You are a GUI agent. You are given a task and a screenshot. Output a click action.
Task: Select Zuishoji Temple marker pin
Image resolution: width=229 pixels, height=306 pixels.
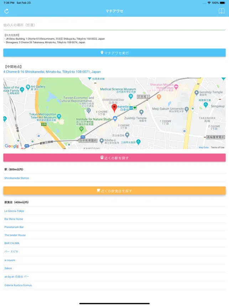click(141, 112)
